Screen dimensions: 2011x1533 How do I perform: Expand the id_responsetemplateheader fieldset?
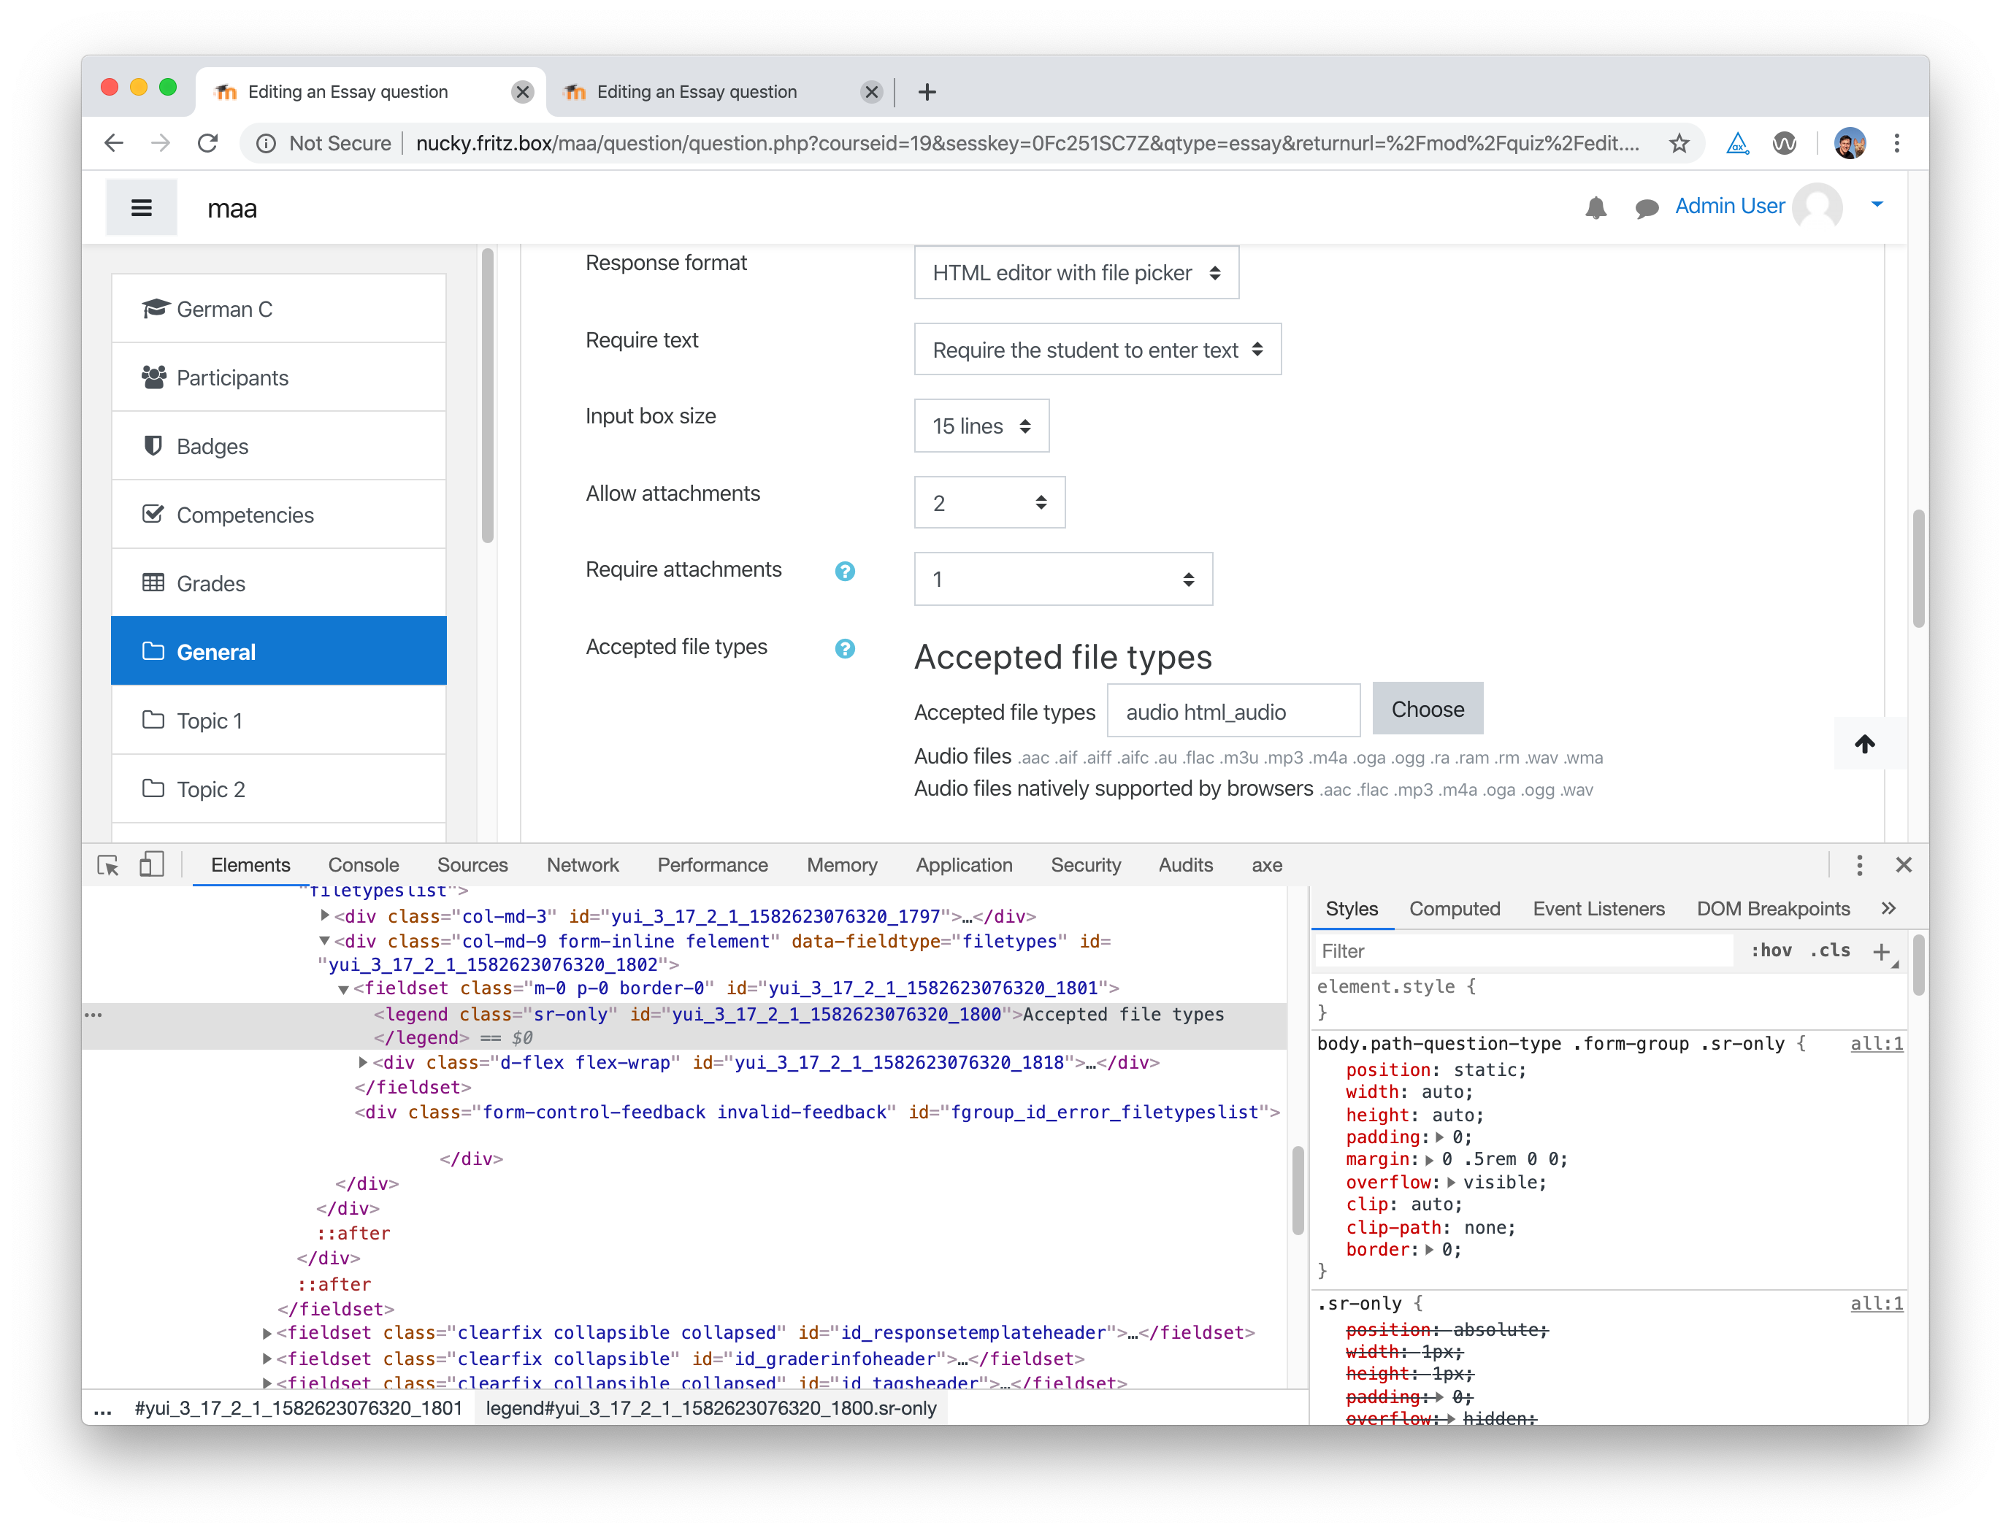[x=267, y=1333]
